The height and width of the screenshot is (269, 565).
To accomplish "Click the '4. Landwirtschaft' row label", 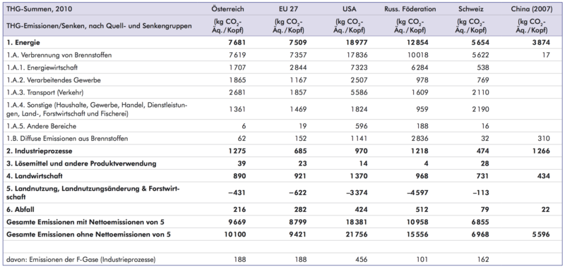I will click(35, 176).
